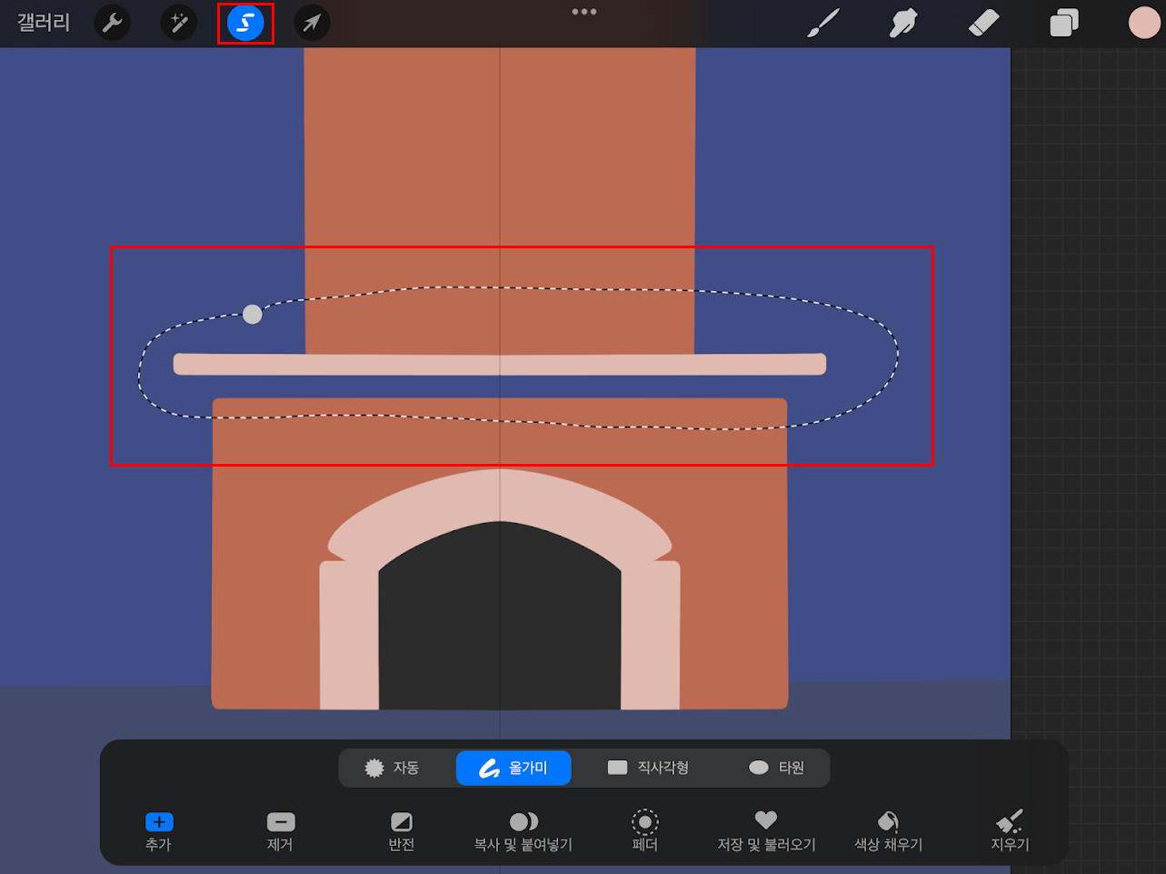Open the Actions wrench menu
The width and height of the screenshot is (1166, 874).
point(113,23)
